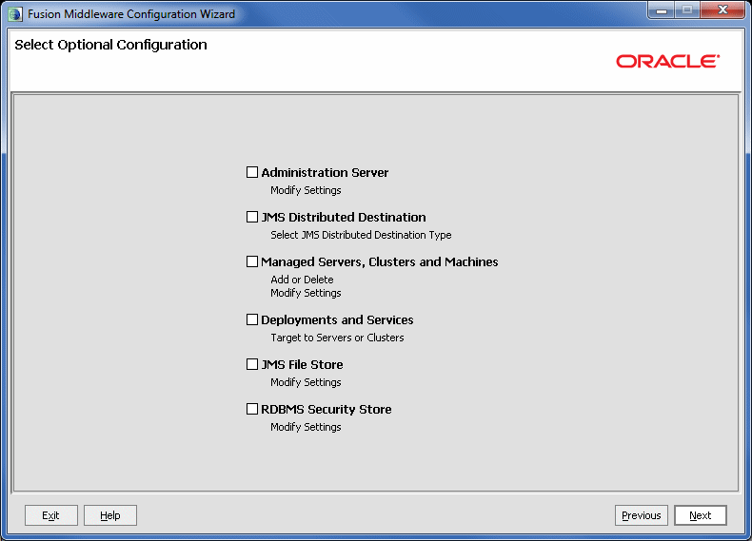
Task: Check the JMS Distributed Destination option
Action: tap(252, 217)
